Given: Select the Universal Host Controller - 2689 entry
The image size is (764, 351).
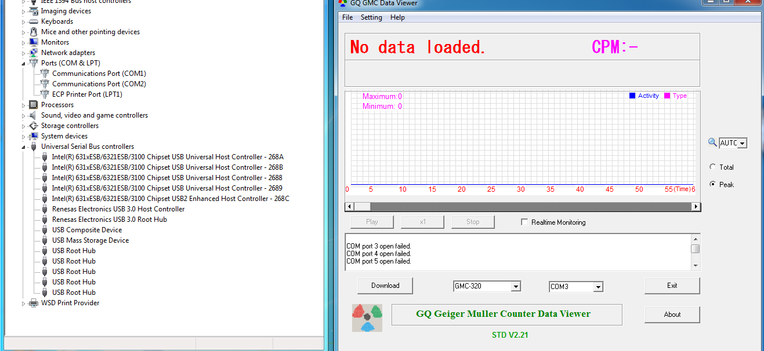Looking at the screenshot, I should (167, 188).
